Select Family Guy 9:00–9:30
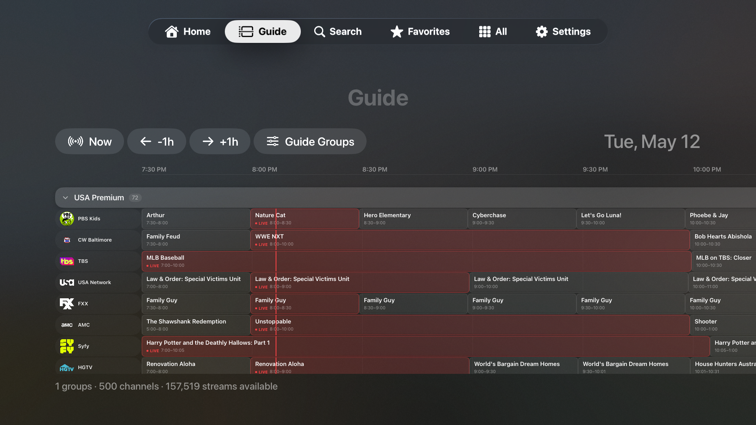This screenshot has width=756, height=425. pyautogui.click(x=522, y=304)
